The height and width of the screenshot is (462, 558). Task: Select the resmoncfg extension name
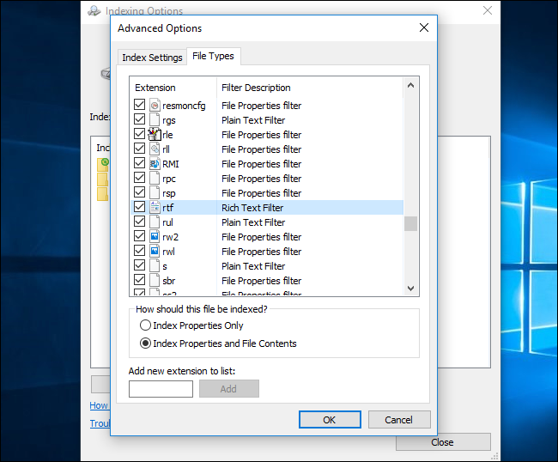click(184, 106)
